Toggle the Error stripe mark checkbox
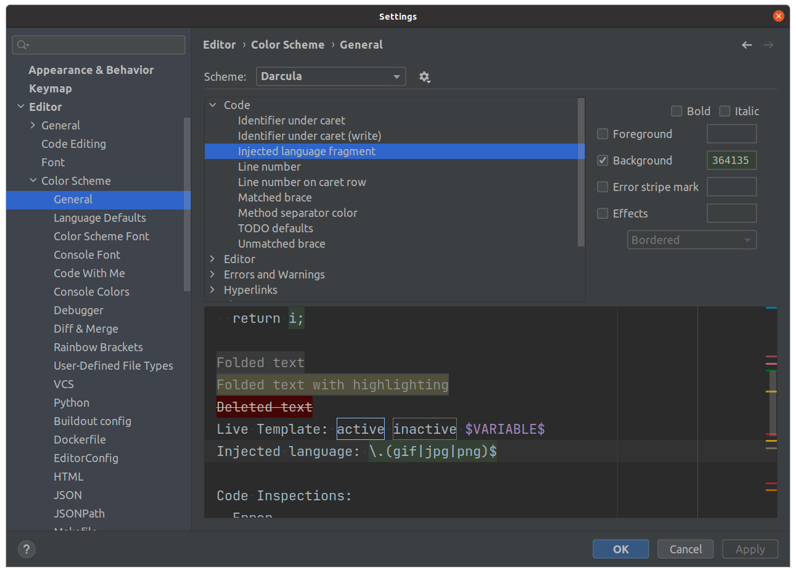Screen dimensions: 796x573 point(603,187)
